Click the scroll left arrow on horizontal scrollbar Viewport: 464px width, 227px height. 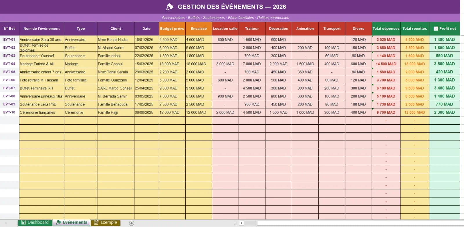[241, 223]
